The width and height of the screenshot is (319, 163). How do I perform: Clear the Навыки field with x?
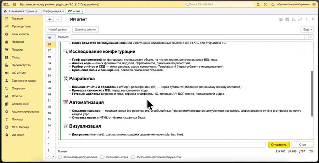311,37
